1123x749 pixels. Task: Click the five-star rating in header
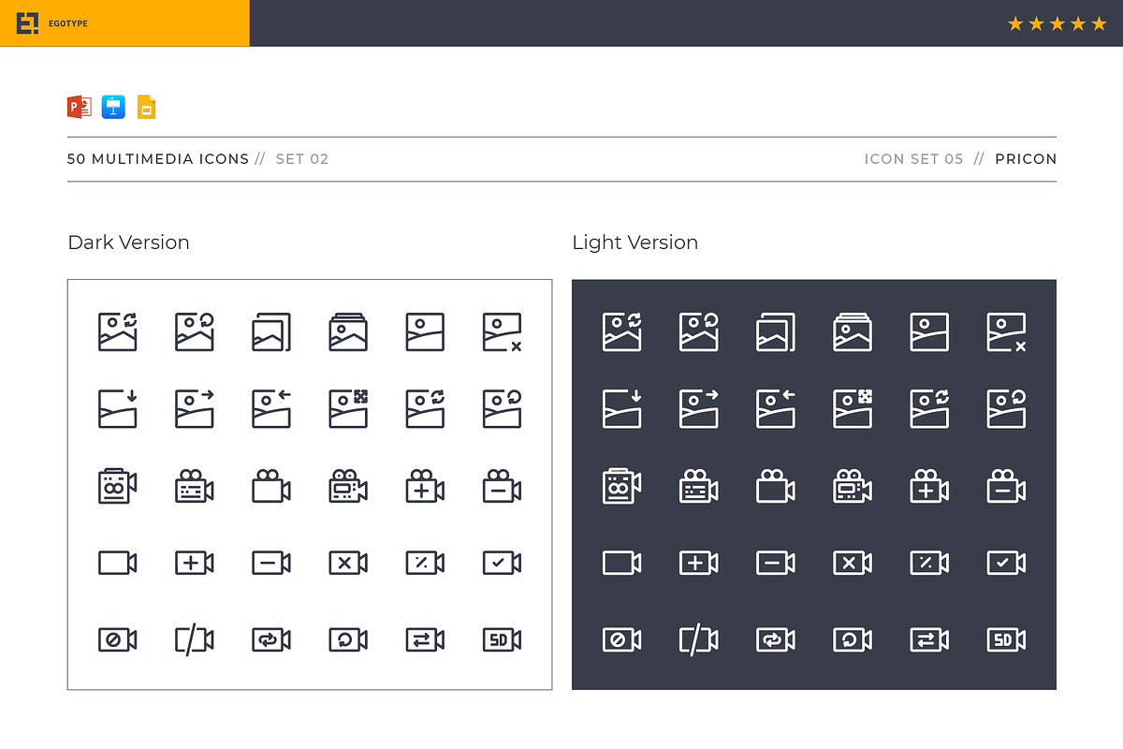tap(1057, 23)
